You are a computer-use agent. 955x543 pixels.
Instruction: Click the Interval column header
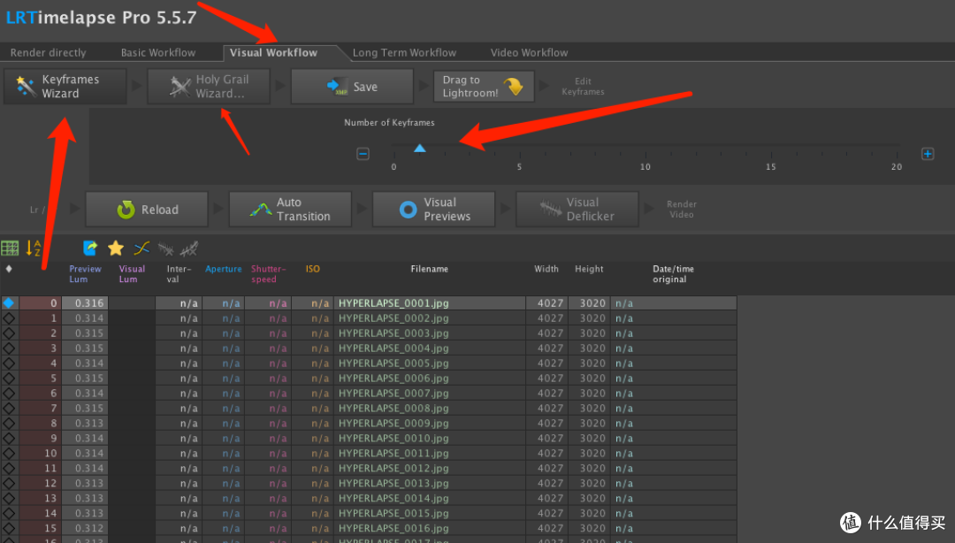179,273
